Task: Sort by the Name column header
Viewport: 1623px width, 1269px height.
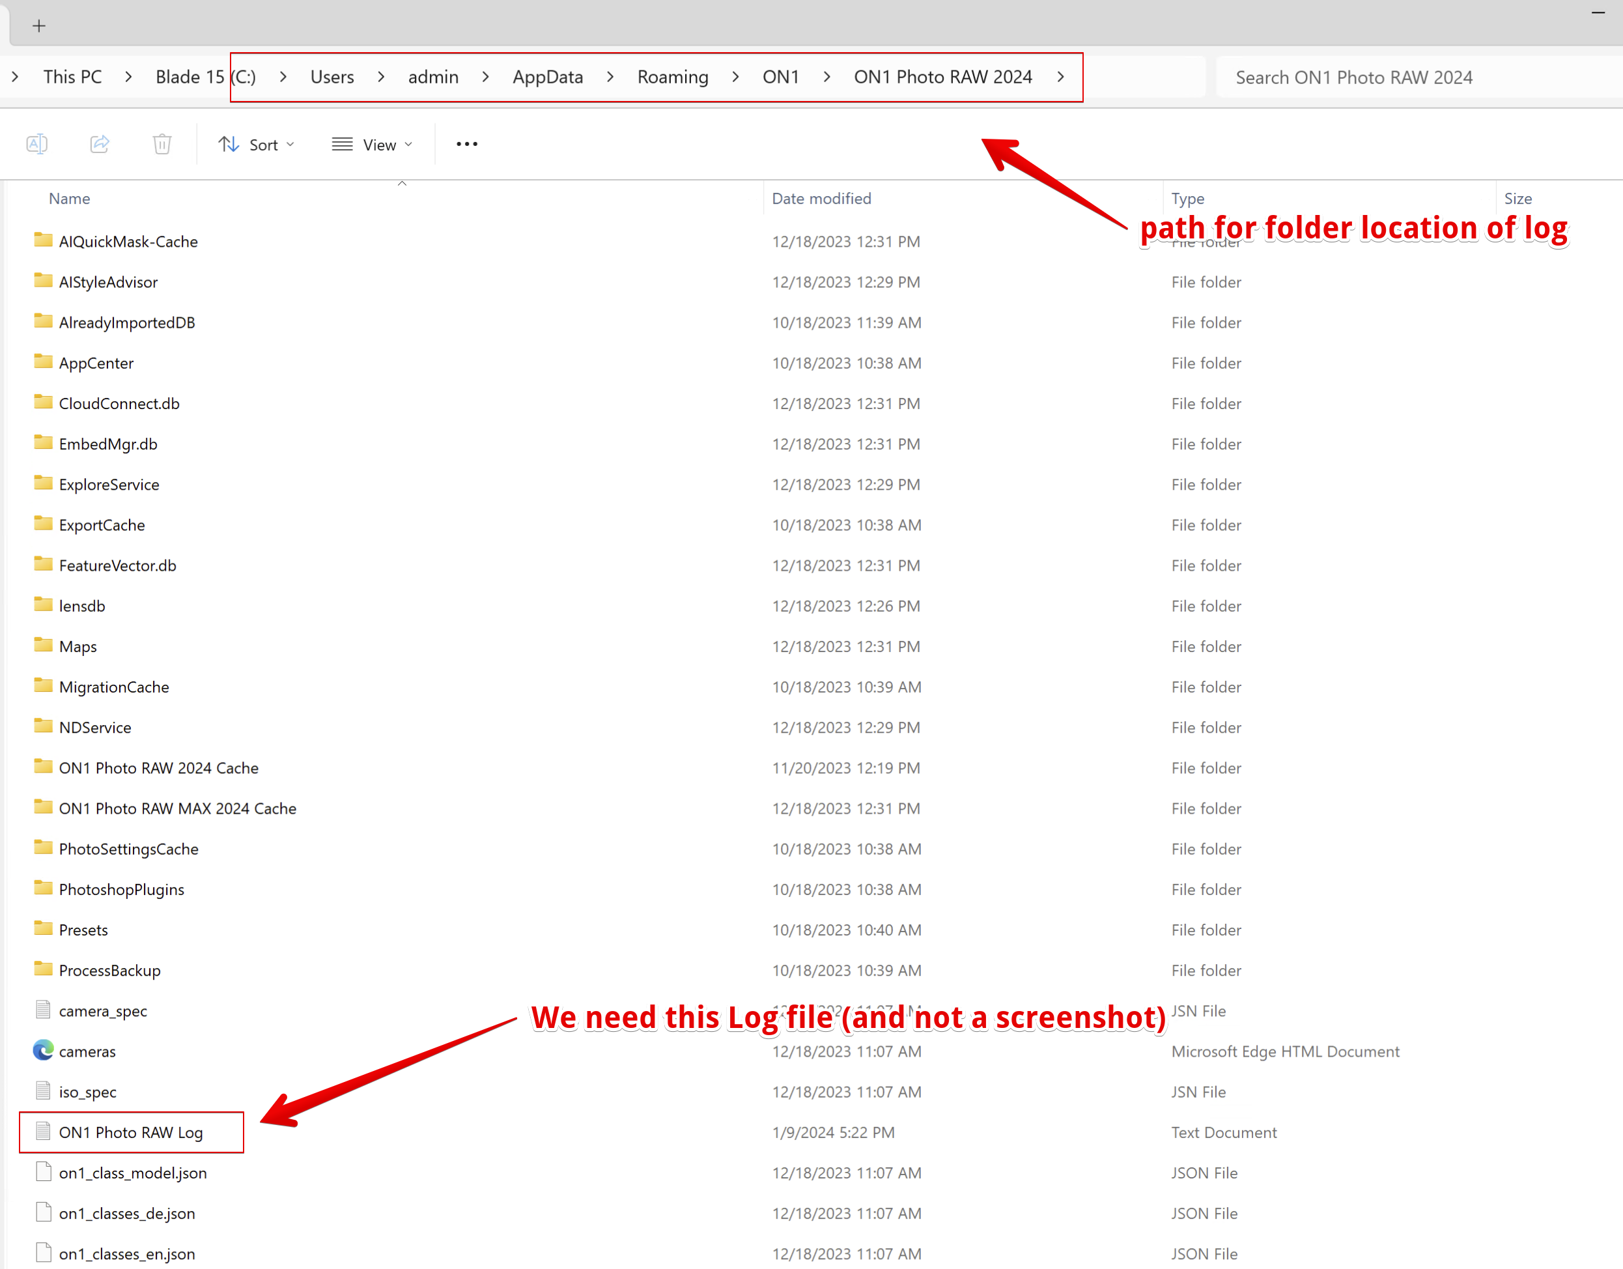Action: (69, 199)
